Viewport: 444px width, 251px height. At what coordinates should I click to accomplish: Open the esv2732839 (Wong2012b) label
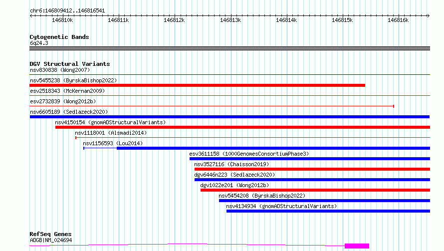[63, 101]
